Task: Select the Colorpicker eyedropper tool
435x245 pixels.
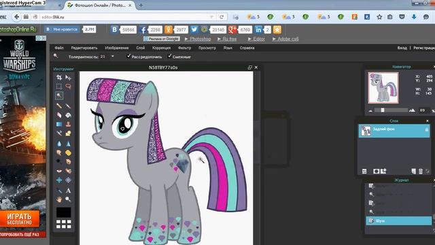Action: coord(59,191)
